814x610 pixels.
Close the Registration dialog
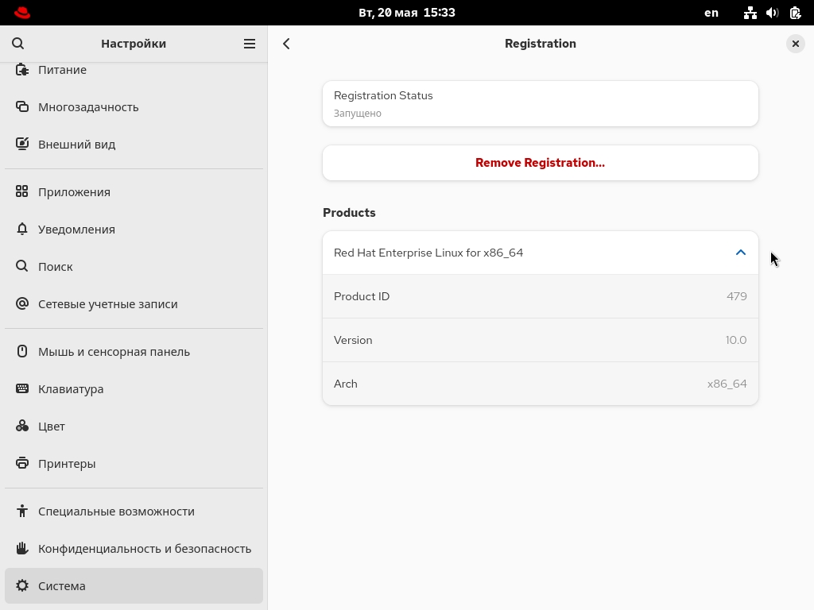click(795, 44)
